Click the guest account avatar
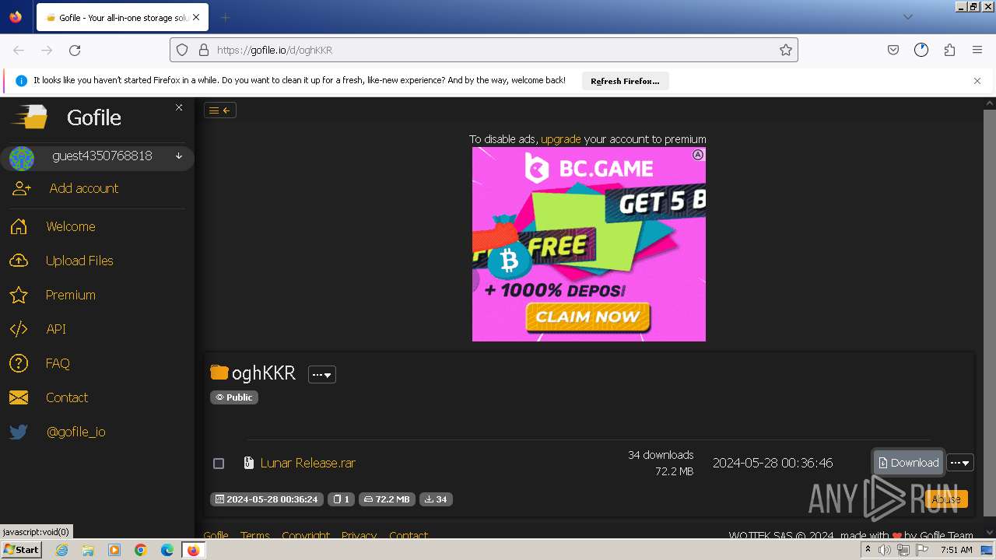 coord(22,159)
